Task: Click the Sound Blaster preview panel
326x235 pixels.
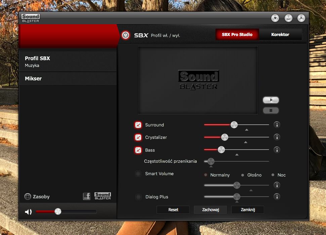Action: 198,80
